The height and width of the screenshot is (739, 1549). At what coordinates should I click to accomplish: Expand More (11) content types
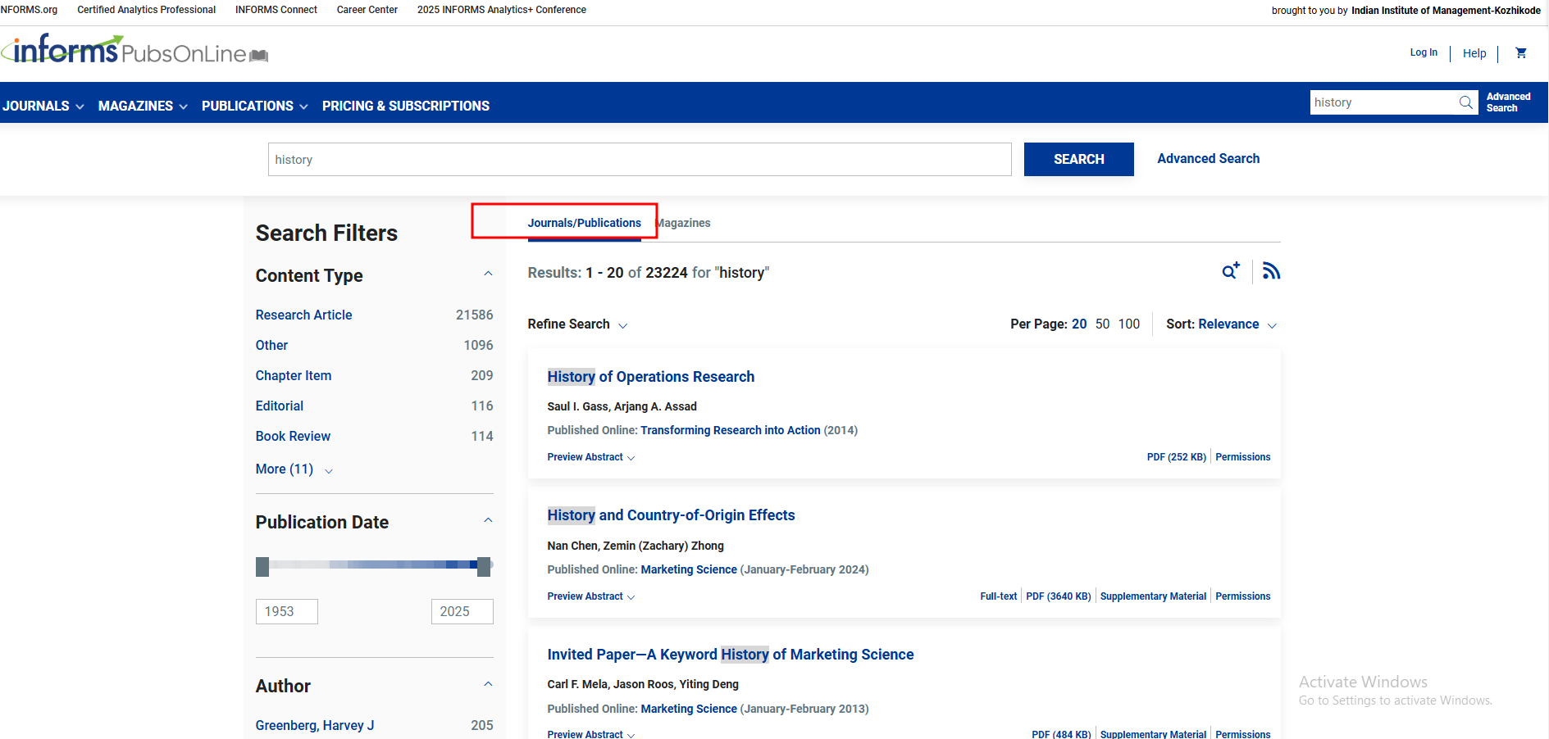(294, 469)
